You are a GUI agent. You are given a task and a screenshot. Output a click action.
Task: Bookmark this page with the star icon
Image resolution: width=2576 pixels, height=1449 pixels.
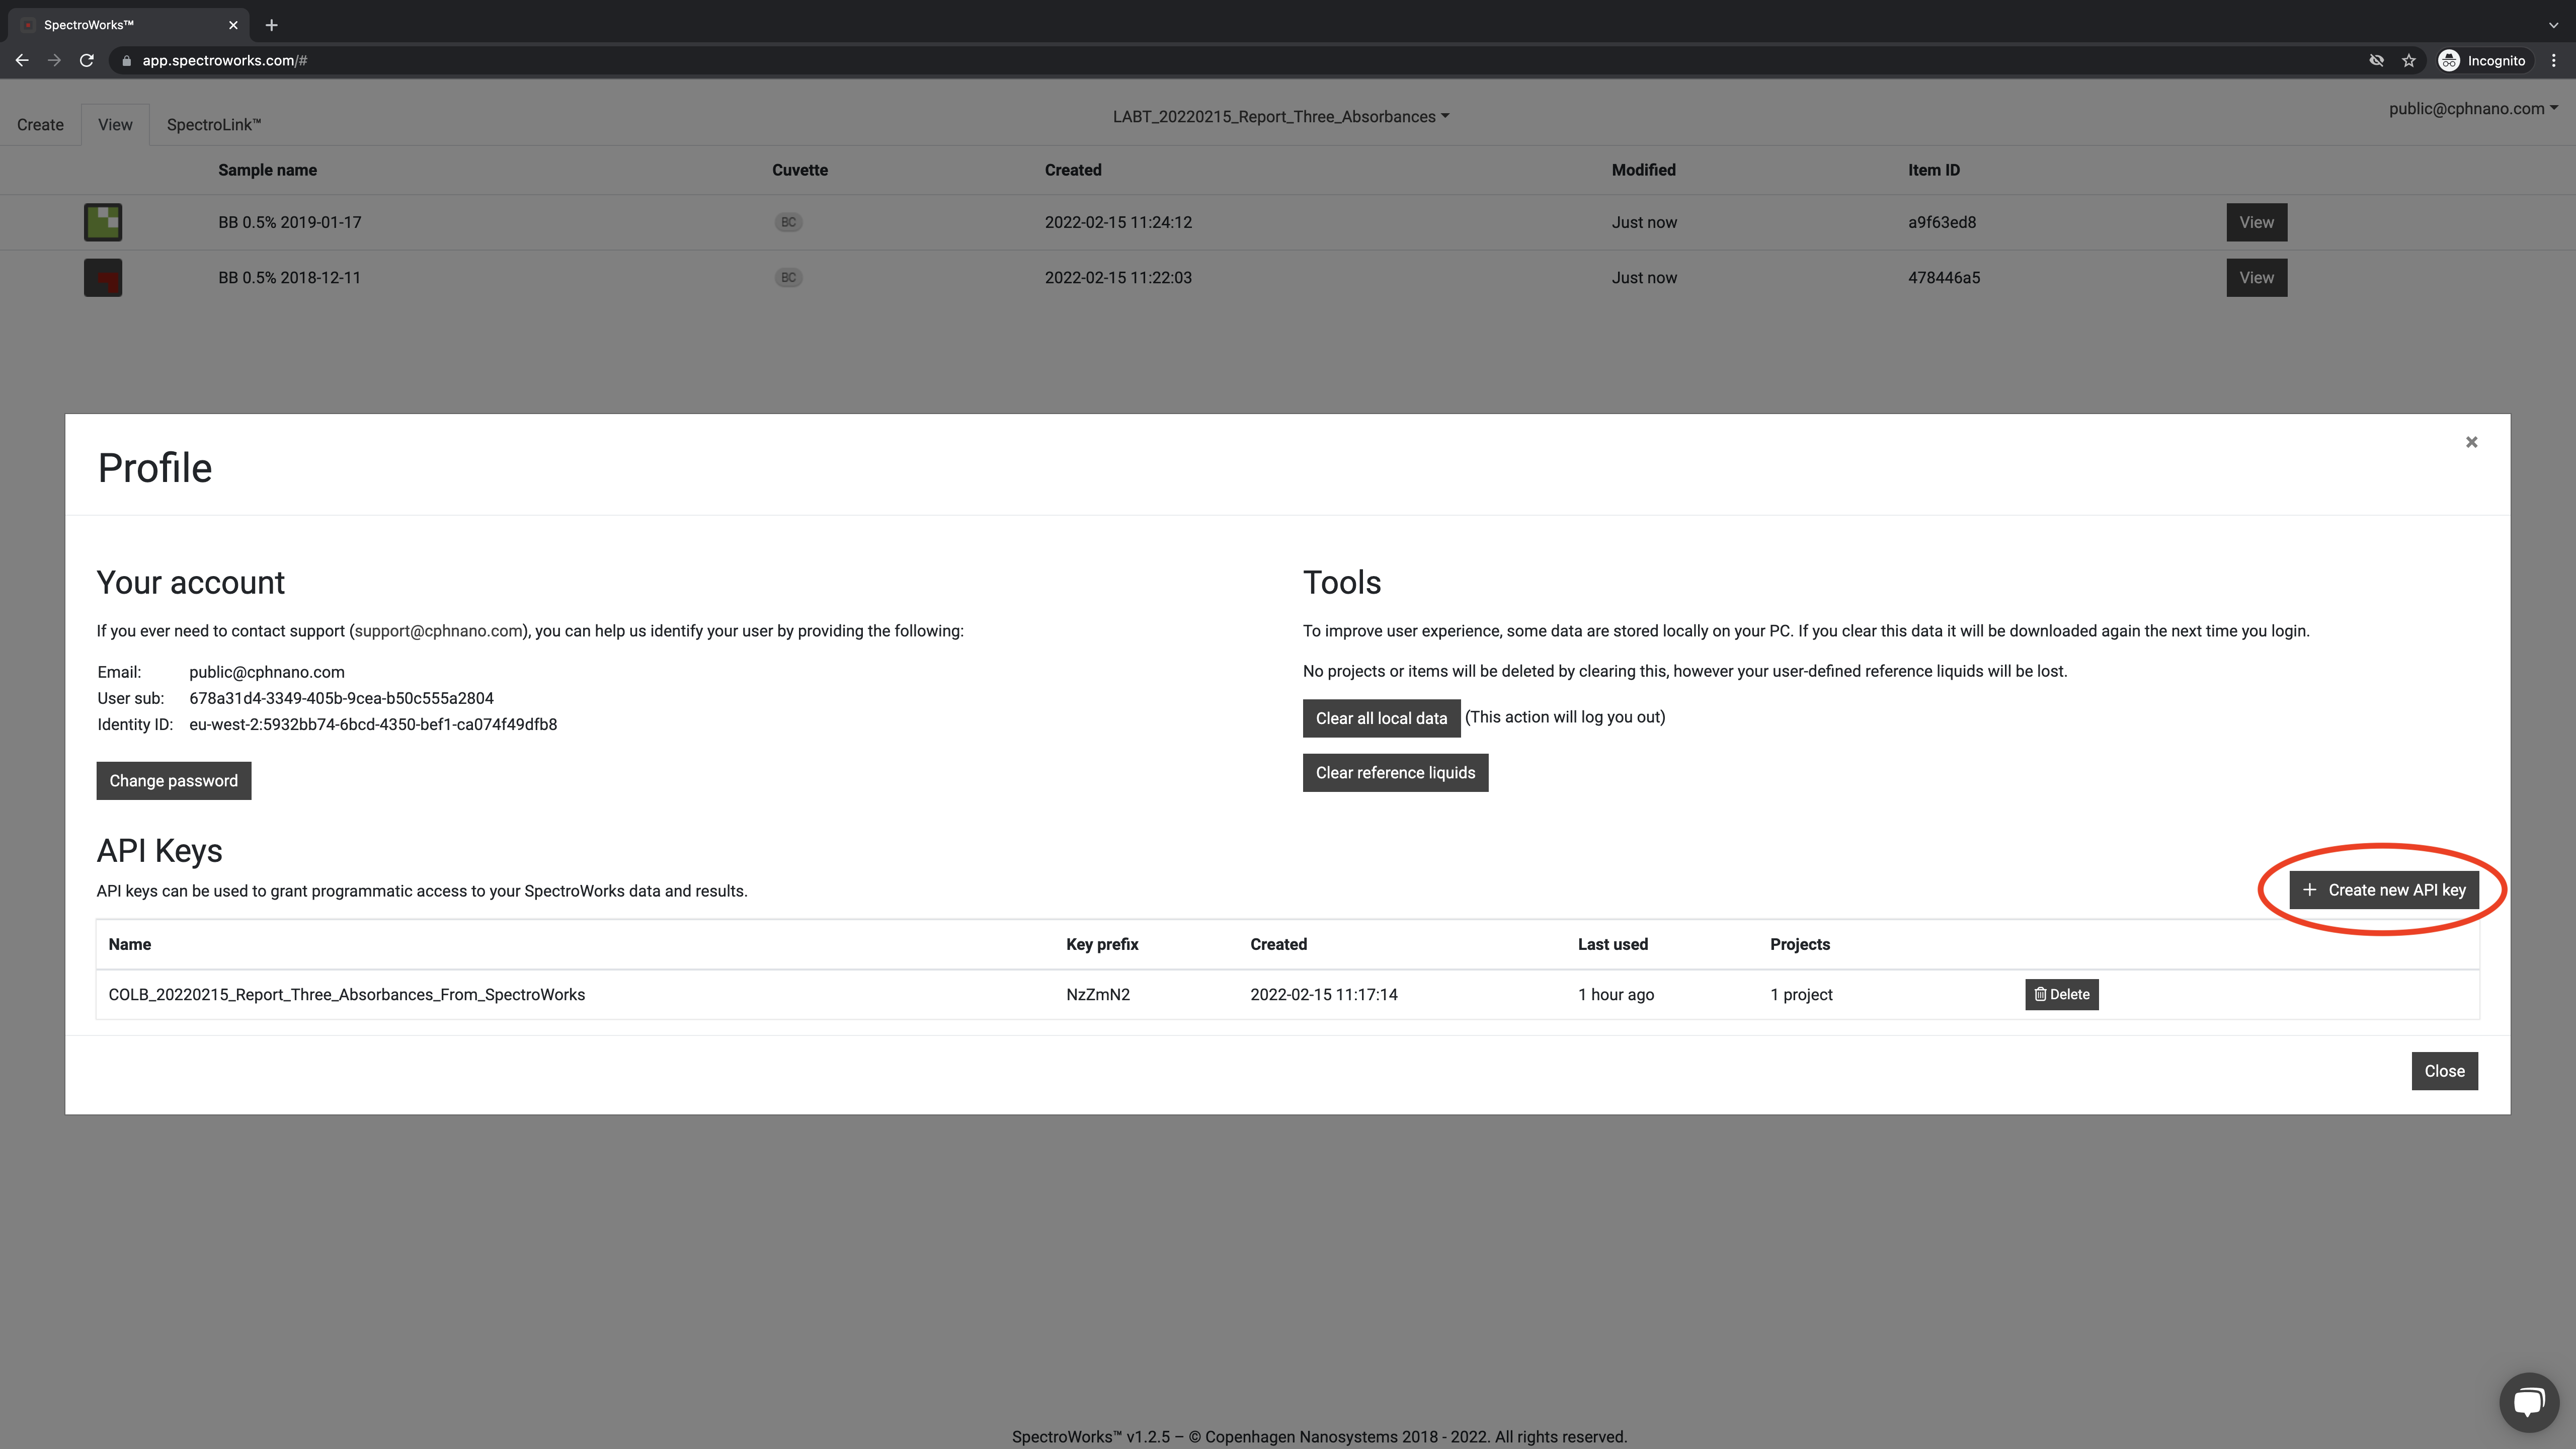tap(2408, 61)
